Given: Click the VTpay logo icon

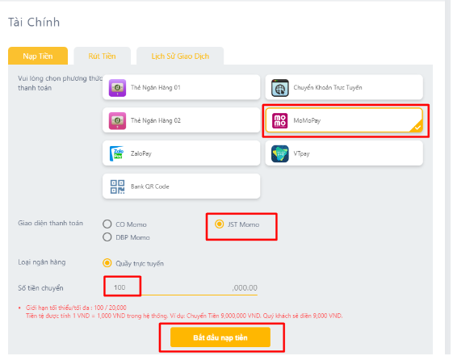Looking at the screenshot, I should click(x=280, y=153).
